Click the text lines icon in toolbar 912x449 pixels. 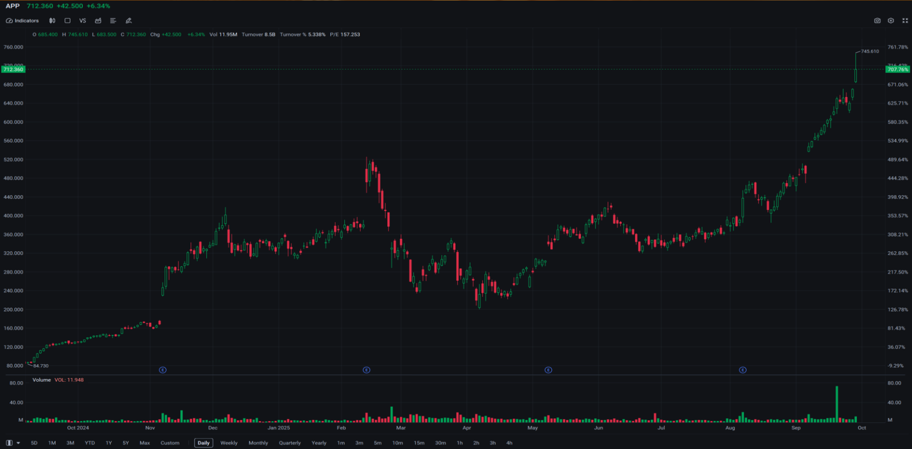coord(113,21)
